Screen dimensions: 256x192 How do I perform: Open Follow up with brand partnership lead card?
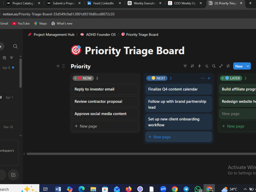tap(179, 104)
